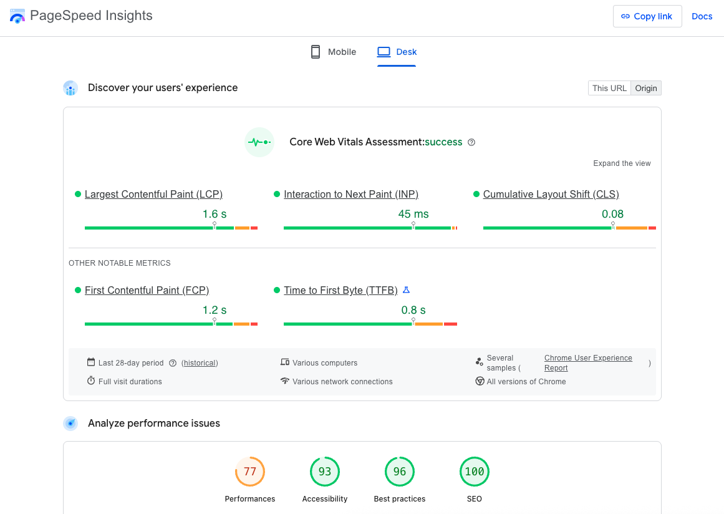Switch to the Mobile tab
The width and height of the screenshot is (724, 514).
[x=334, y=52]
